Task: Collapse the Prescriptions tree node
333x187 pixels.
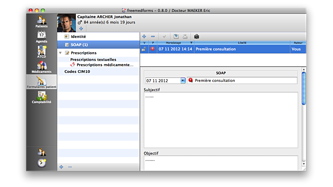Action: coord(60,53)
